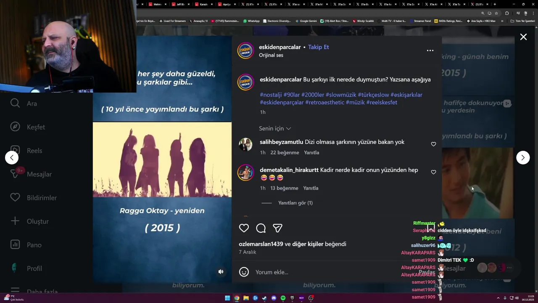Click Oluştur plus icon
The width and height of the screenshot is (538, 303).
coord(15,221)
